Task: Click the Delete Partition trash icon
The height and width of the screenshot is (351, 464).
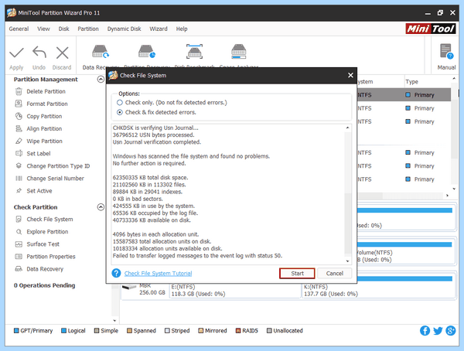Action: (19, 91)
